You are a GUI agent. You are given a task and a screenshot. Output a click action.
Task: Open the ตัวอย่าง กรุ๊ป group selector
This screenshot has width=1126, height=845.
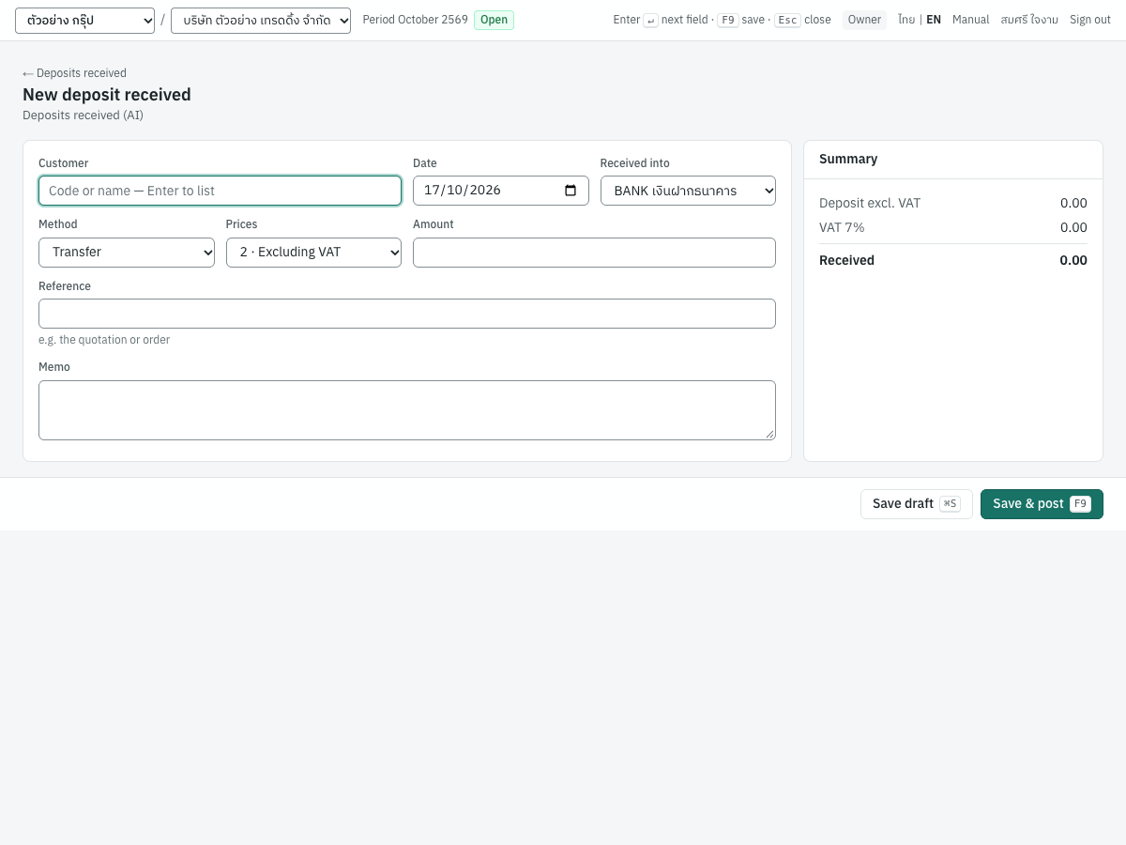[x=84, y=21]
